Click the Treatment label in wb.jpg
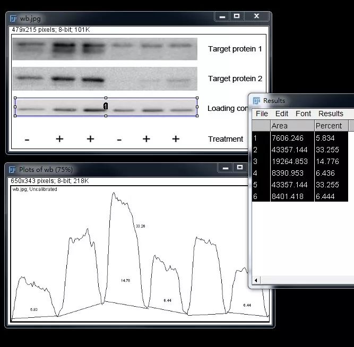This screenshot has height=347, width=354. point(226,139)
